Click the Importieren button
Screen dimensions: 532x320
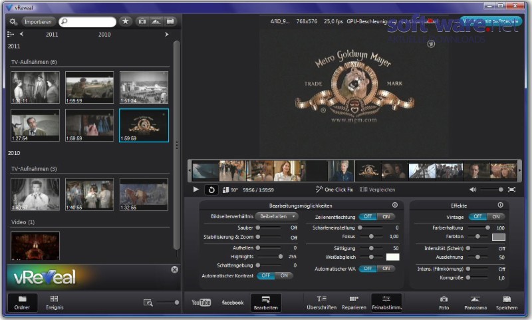click(x=38, y=22)
